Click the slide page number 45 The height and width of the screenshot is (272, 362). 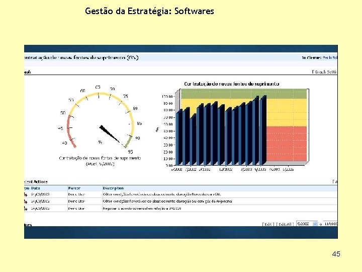pyautogui.click(x=336, y=254)
